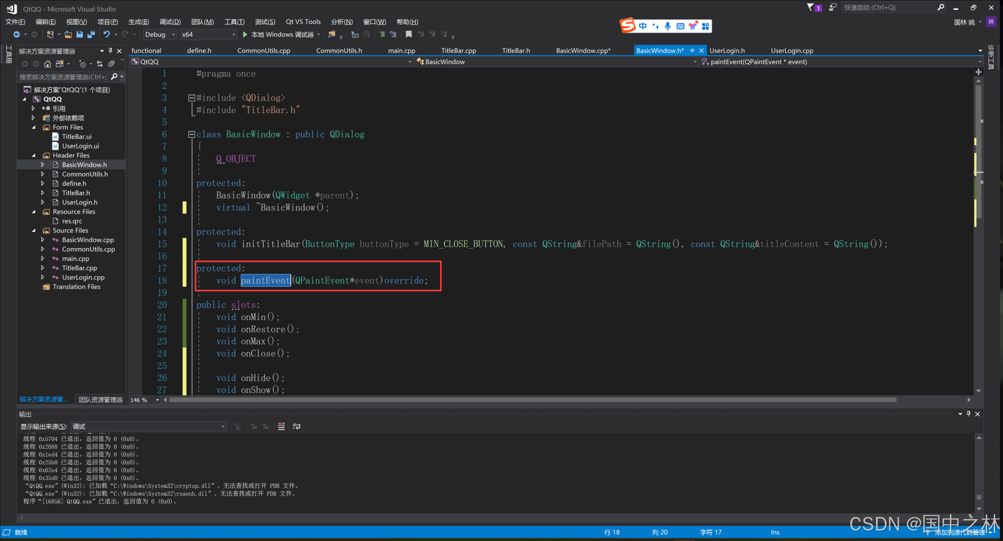Click the Quick Launch search field
Viewport: 1003px width, 541px height.
(893, 7)
